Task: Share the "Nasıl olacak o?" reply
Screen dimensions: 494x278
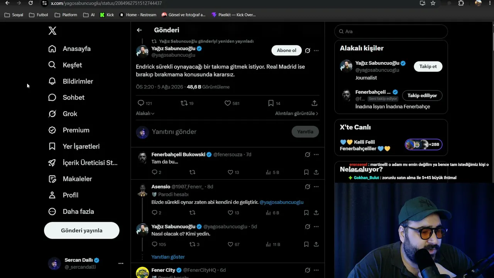Action: (x=316, y=244)
